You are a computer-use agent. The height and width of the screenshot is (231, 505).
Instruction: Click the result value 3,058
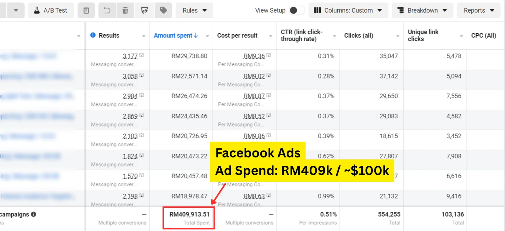pos(130,76)
